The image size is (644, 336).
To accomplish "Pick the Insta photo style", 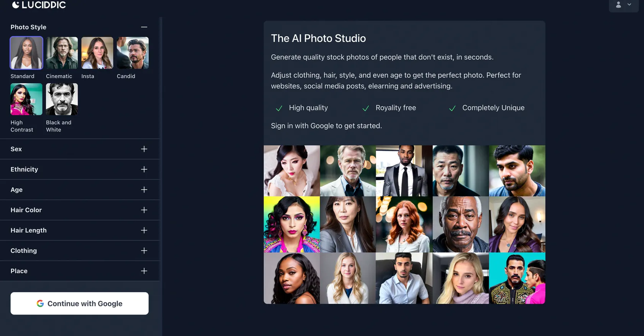I will [97, 53].
